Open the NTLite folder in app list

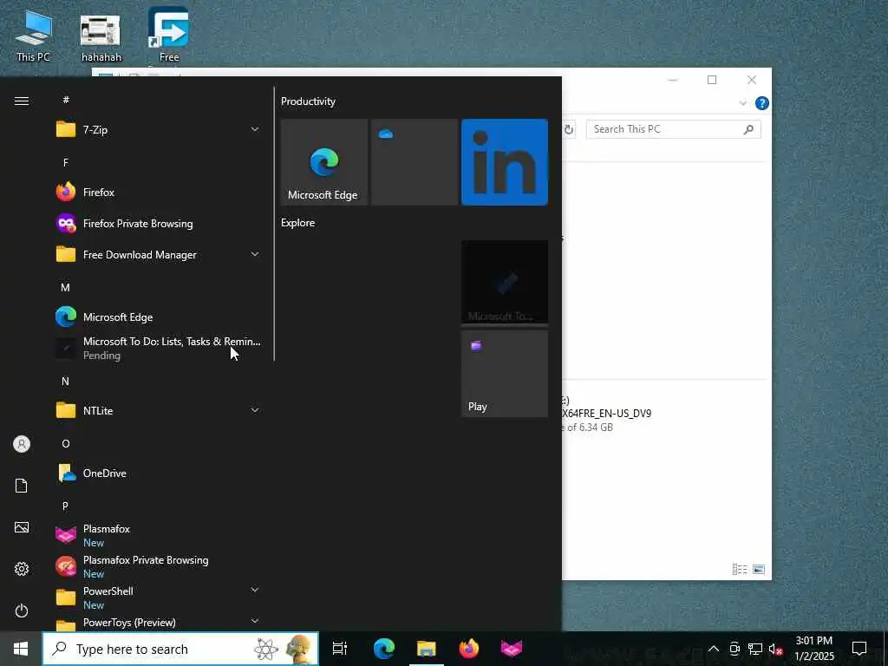click(x=159, y=410)
